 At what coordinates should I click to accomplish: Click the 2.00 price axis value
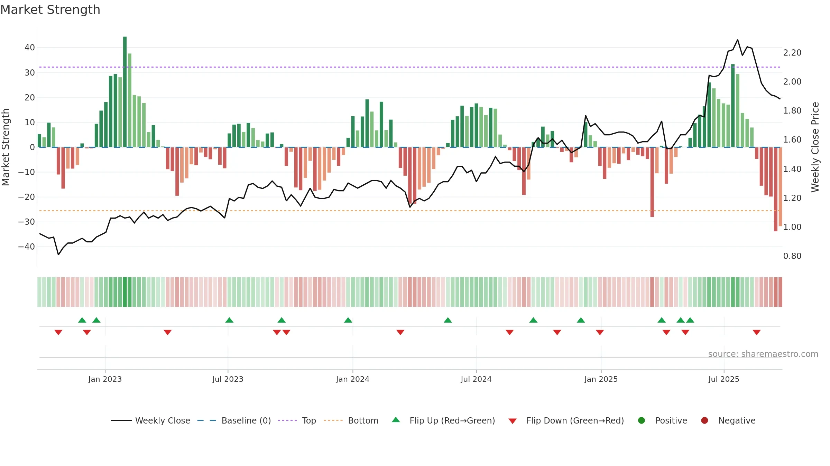tap(792, 82)
